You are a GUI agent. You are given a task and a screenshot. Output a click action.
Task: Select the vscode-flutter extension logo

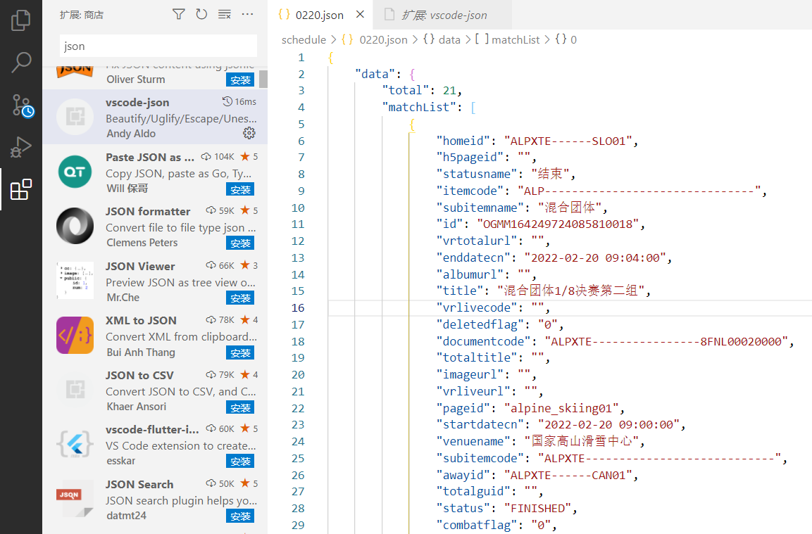pyautogui.click(x=75, y=444)
